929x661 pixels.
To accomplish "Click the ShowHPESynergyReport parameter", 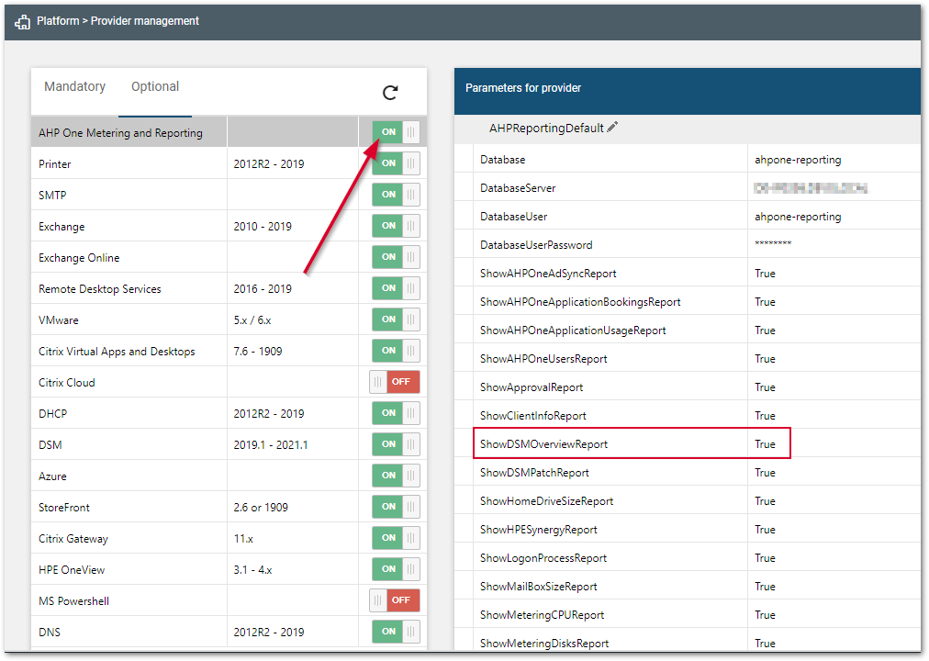I will point(539,530).
